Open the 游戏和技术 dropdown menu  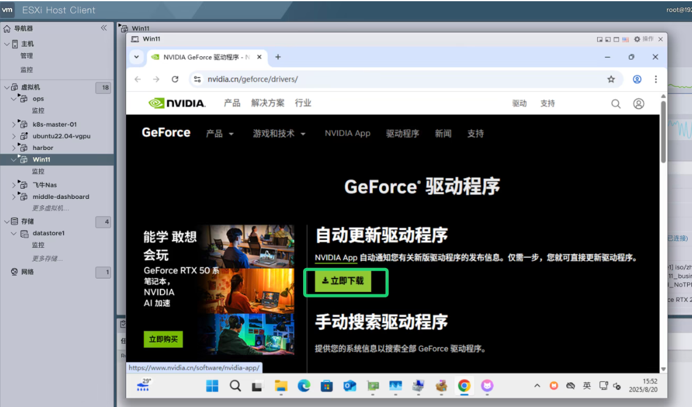coord(279,133)
